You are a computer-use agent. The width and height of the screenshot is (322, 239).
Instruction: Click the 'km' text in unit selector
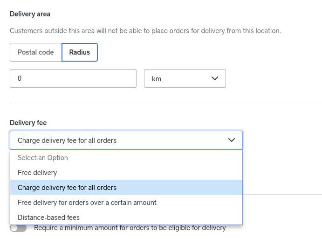[x=157, y=79]
